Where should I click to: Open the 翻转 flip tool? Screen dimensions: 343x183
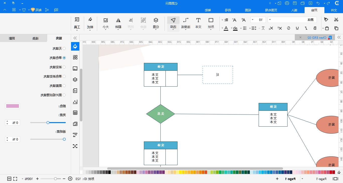coord(118,23)
